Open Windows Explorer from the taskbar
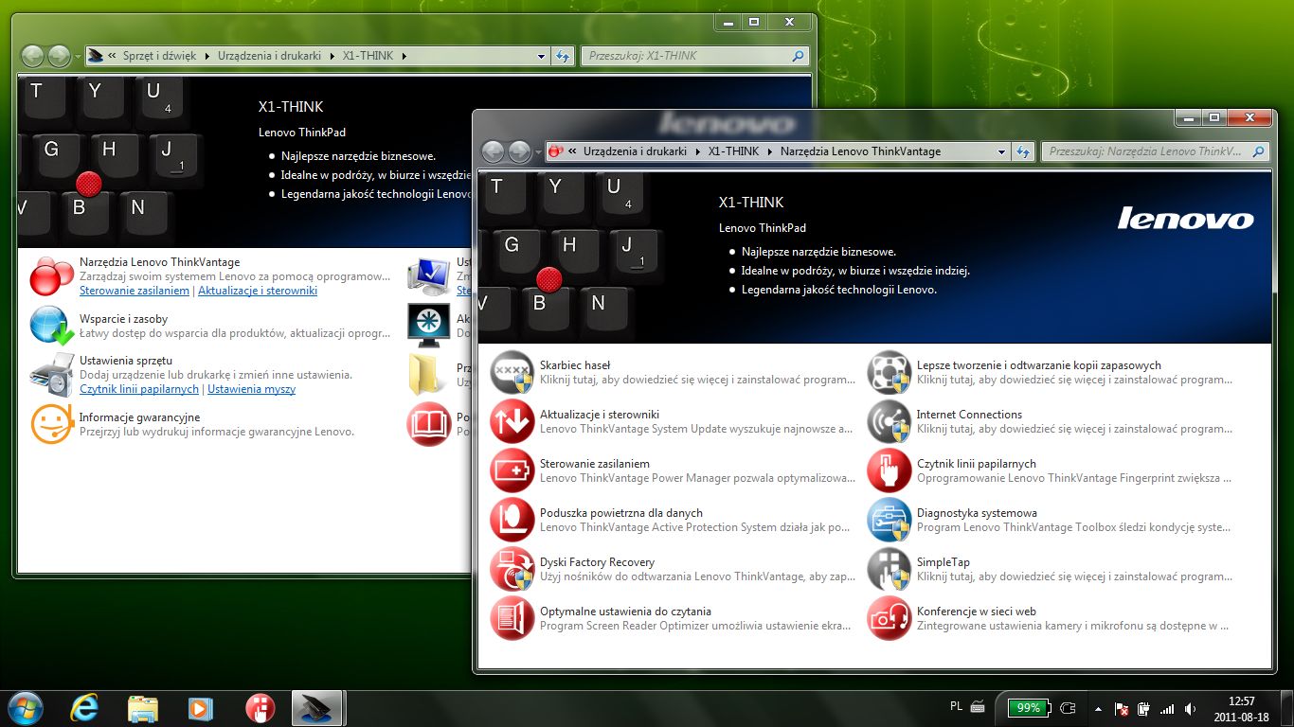The height and width of the screenshot is (727, 1294). [143, 708]
